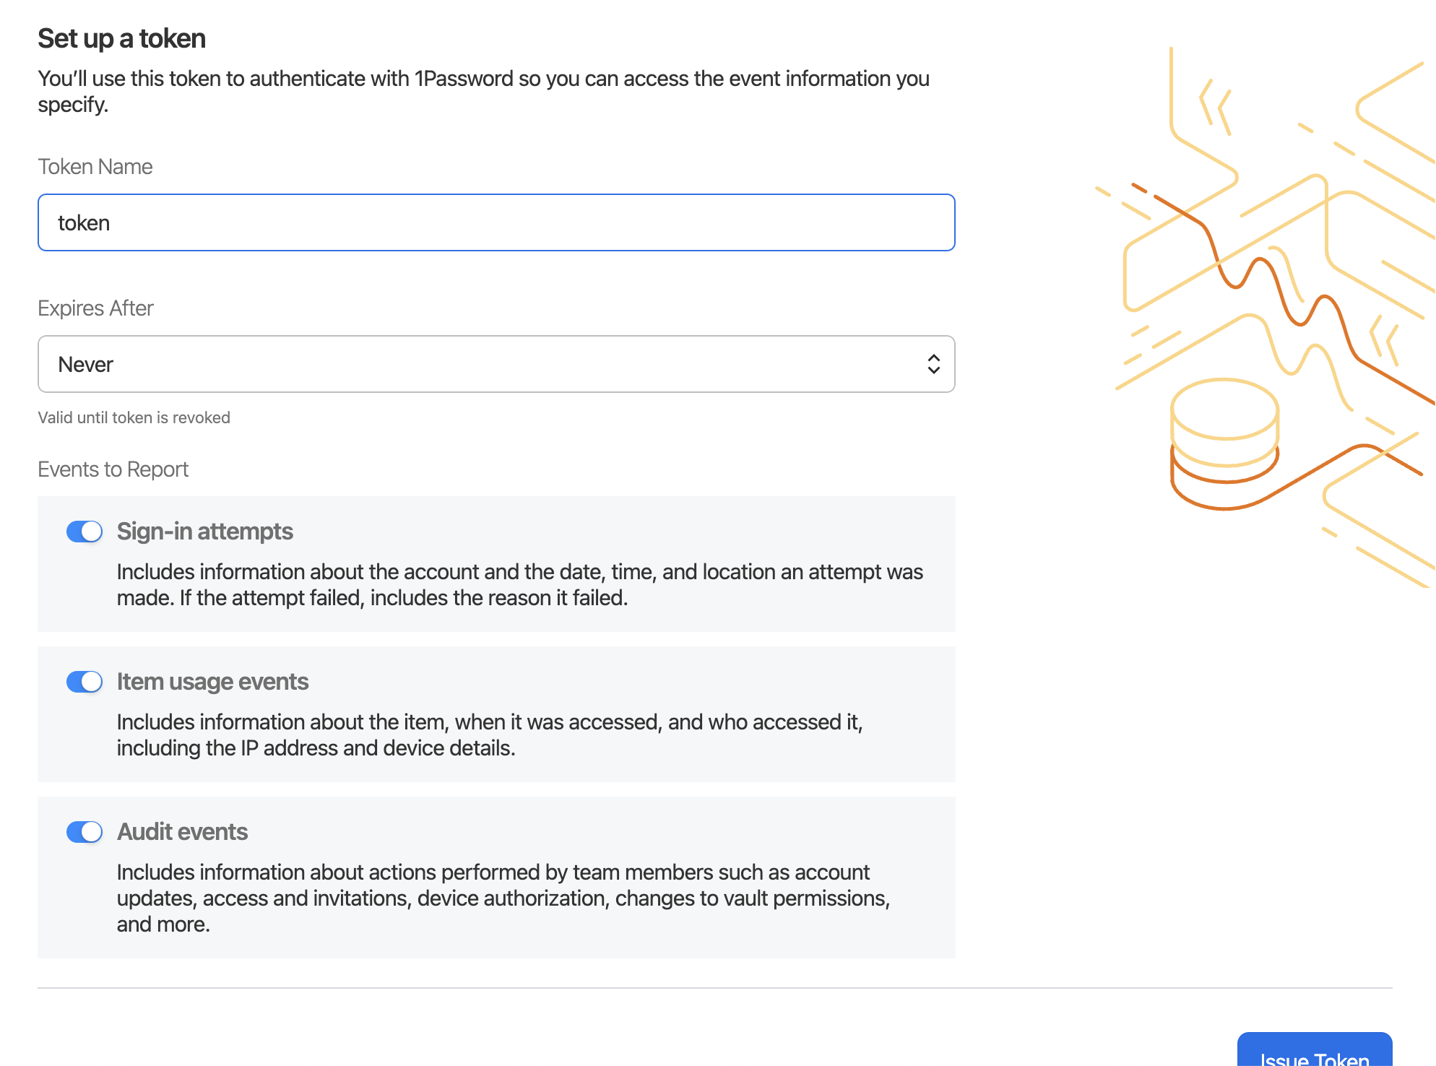The image size is (1436, 1066).
Task: Click the Valid until token is revoked hint
Action: coord(134,417)
